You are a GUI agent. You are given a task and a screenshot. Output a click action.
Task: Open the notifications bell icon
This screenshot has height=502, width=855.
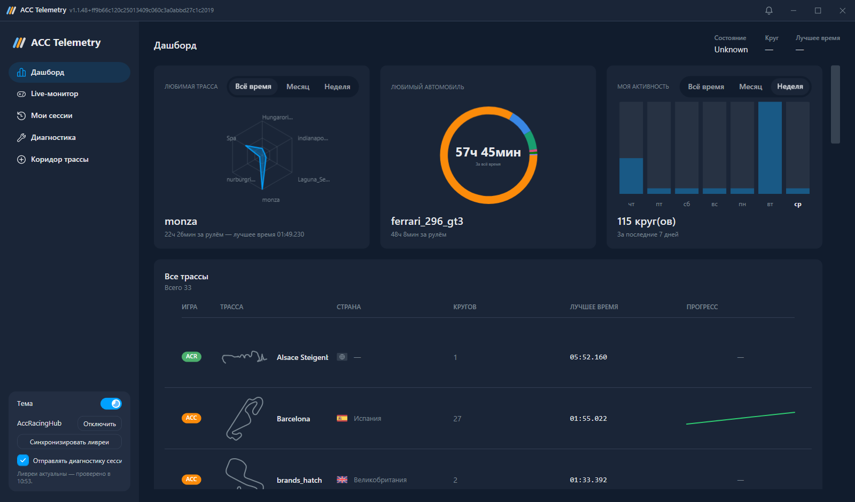pos(769,10)
